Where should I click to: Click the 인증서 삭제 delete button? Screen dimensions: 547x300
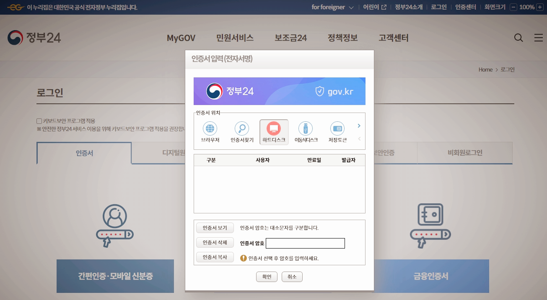pyautogui.click(x=215, y=242)
